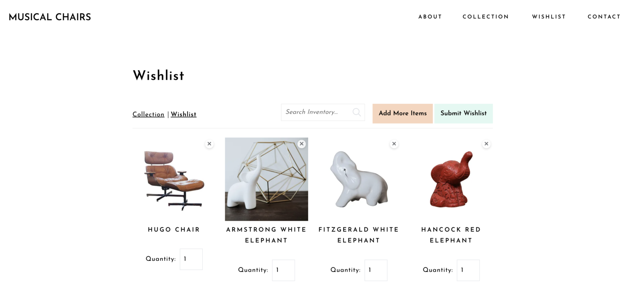Open the Contact page
Viewport: 630px width, 290px height.
[x=604, y=17]
